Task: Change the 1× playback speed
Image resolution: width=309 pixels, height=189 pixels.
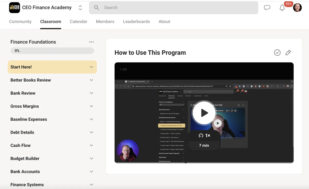Action: click(204, 136)
